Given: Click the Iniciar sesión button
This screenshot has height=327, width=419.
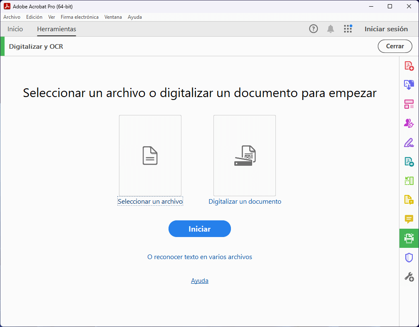Looking at the screenshot, I should (x=386, y=29).
